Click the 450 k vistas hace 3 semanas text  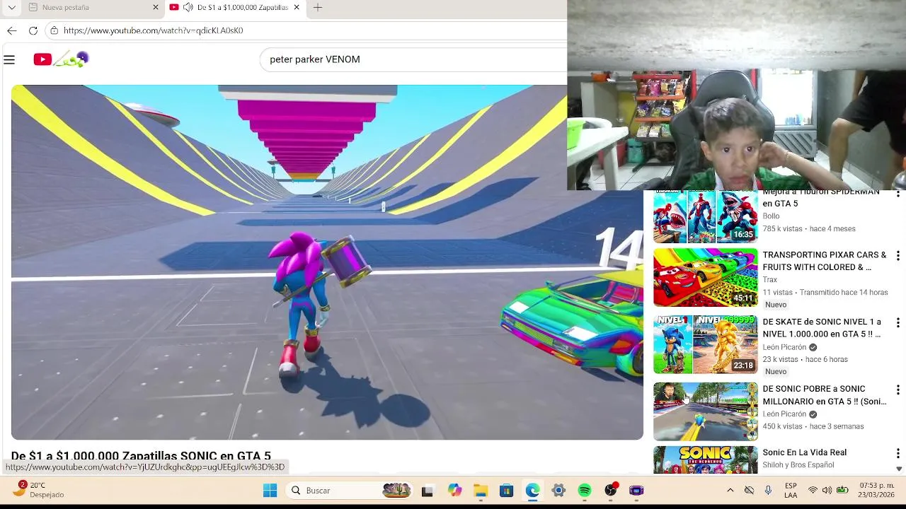813,427
